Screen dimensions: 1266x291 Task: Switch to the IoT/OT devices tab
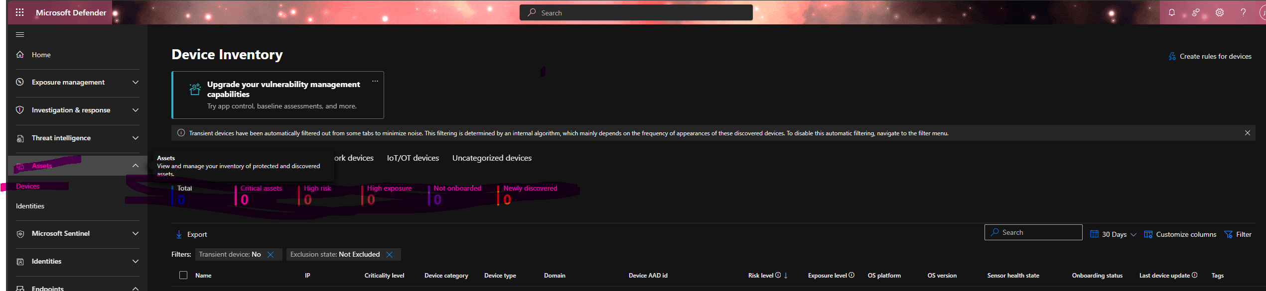(413, 158)
